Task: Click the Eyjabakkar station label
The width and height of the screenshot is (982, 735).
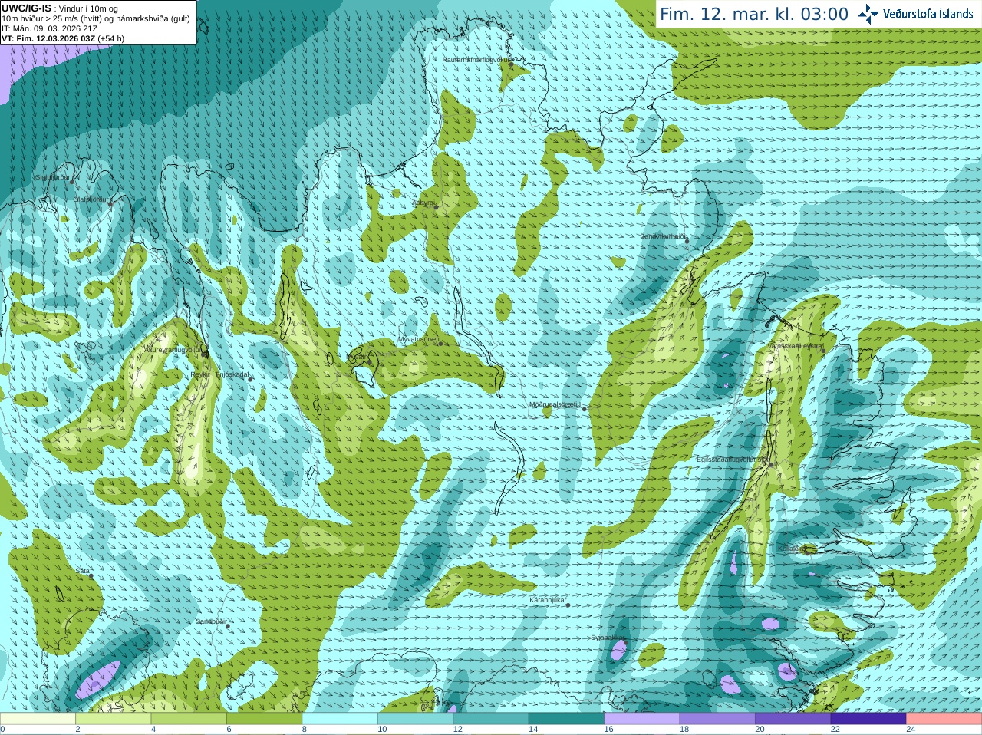Action: tap(607, 638)
